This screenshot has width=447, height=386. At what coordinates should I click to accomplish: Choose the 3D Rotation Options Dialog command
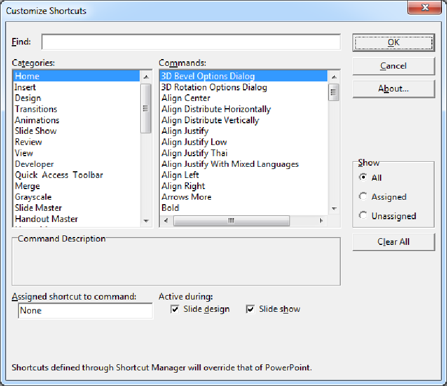coord(212,87)
